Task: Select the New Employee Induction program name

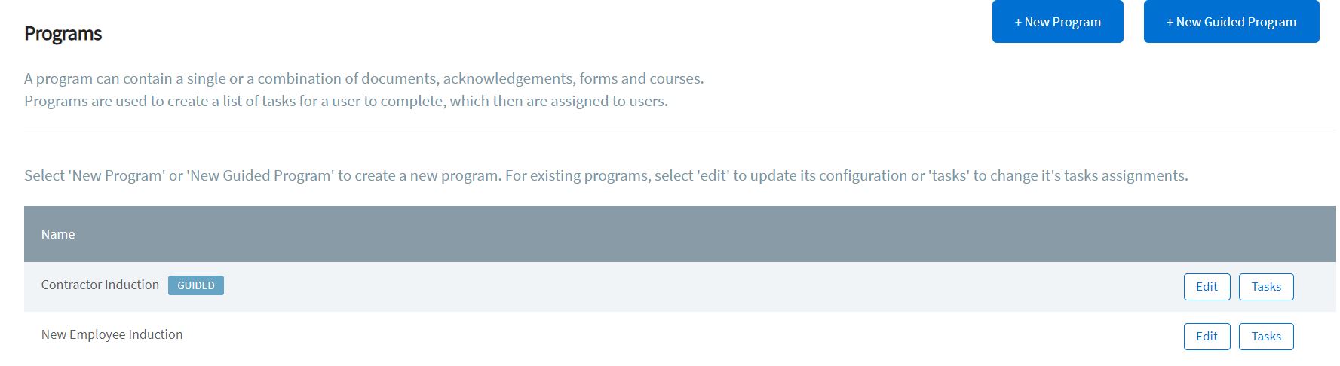Action: click(x=112, y=334)
